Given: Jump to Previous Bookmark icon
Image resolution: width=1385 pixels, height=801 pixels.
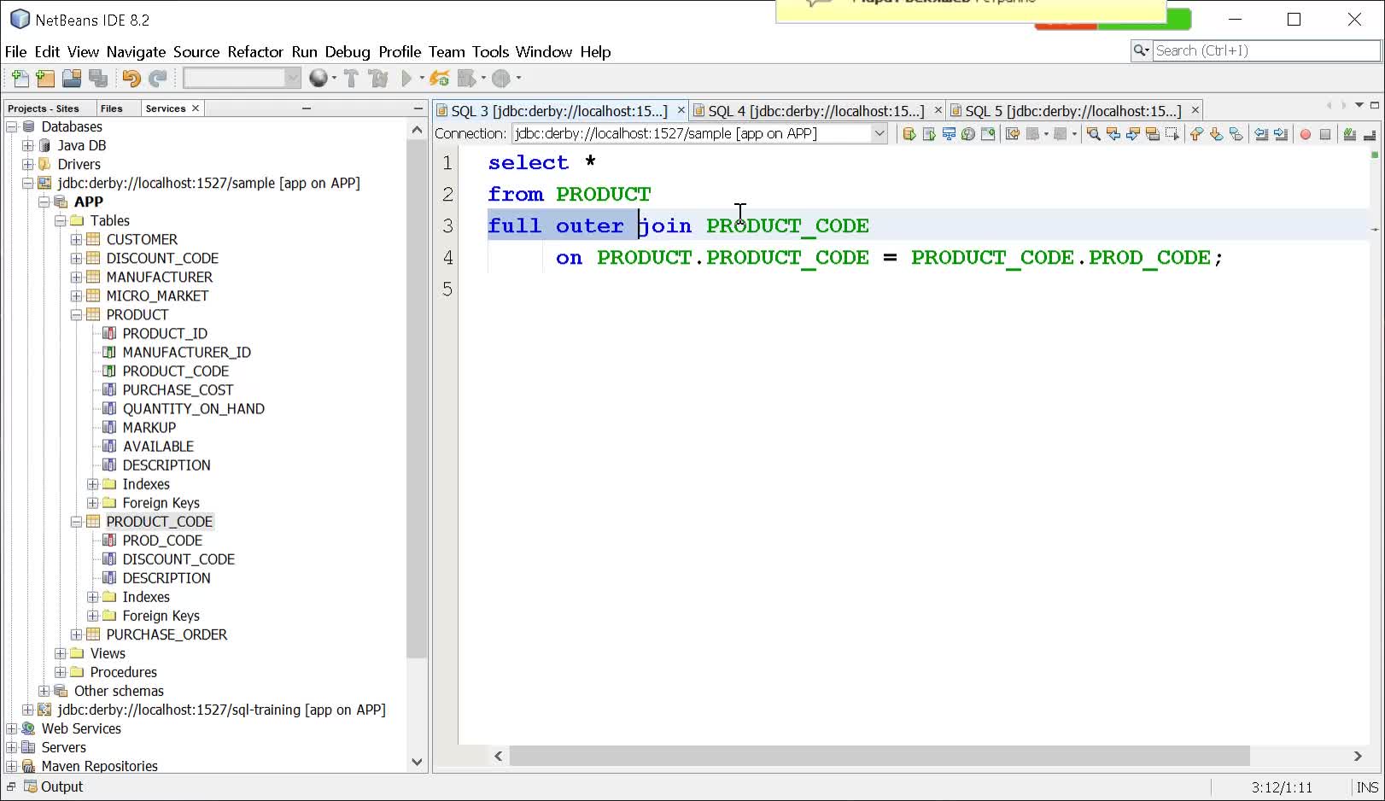Looking at the screenshot, I should click(1195, 134).
